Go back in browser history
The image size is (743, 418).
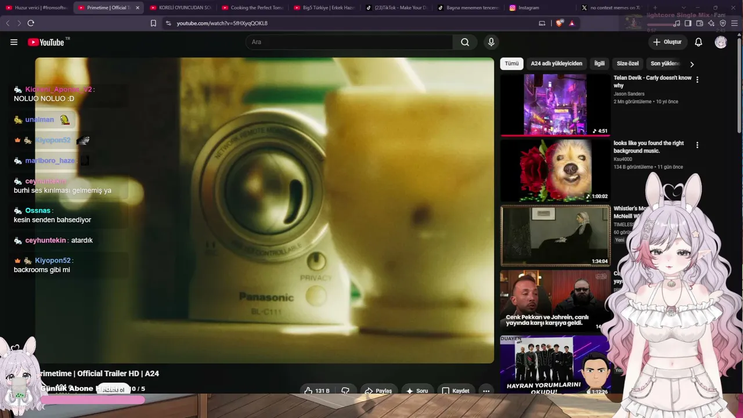(x=8, y=23)
